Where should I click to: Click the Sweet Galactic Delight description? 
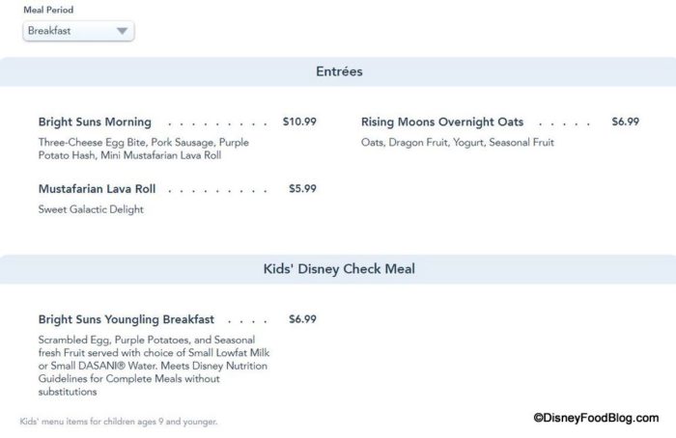click(x=91, y=209)
